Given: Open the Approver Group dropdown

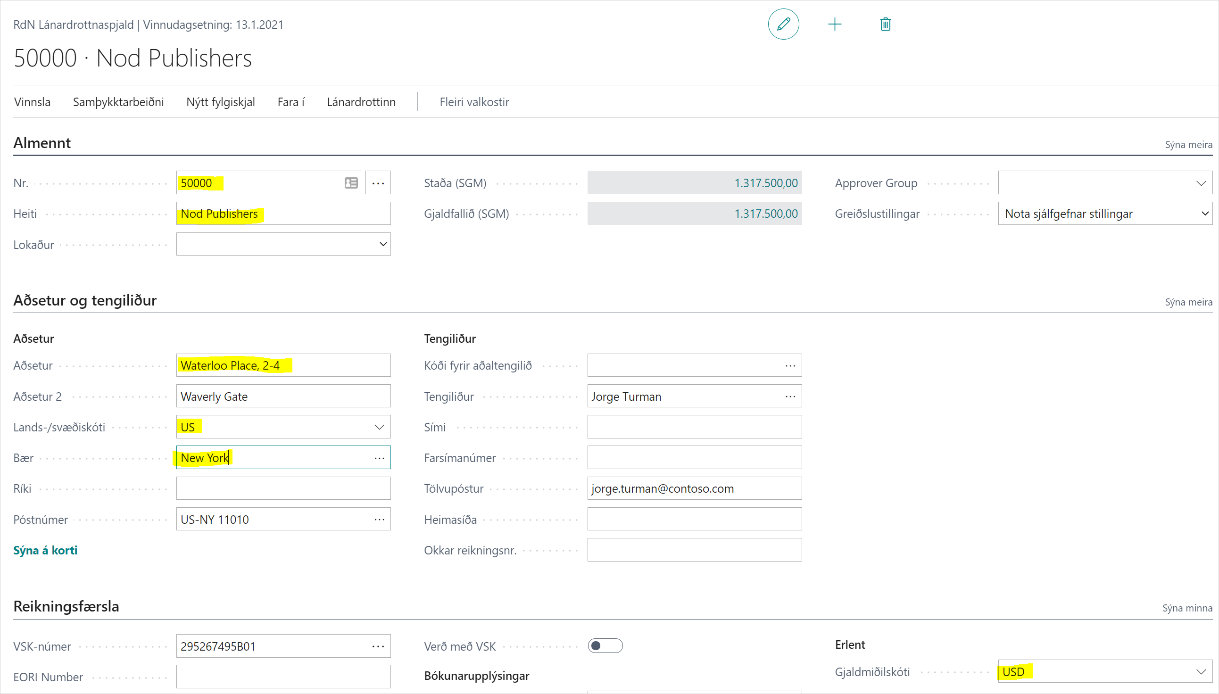Looking at the screenshot, I should pos(1201,183).
